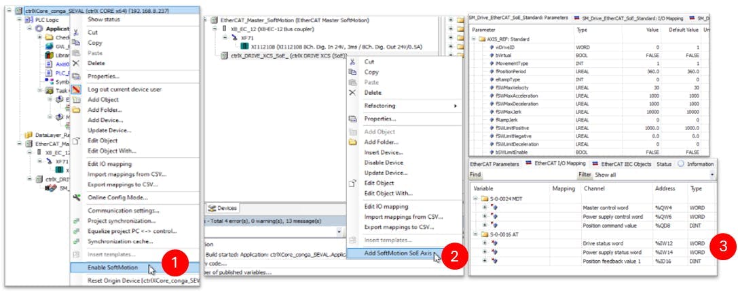This screenshot has height=292, width=738.
Task: Click Communication settings menu entry
Action: 124,210
